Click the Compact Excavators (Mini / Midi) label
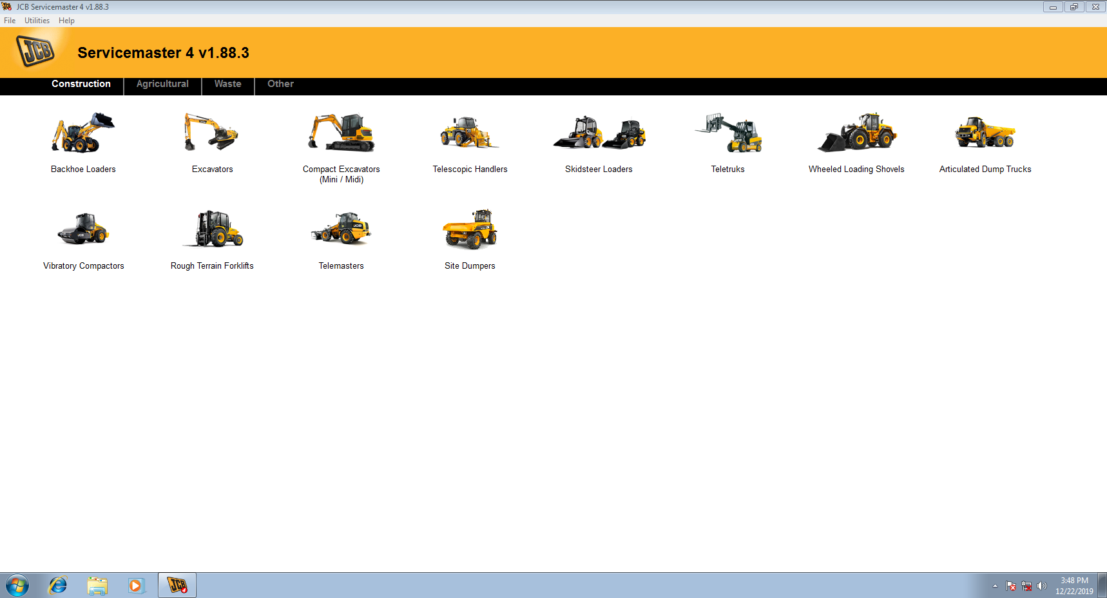This screenshot has width=1107, height=598. (x=342, y=175)
